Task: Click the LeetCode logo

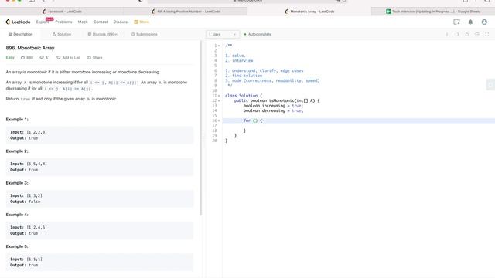Action: [18, 22]
